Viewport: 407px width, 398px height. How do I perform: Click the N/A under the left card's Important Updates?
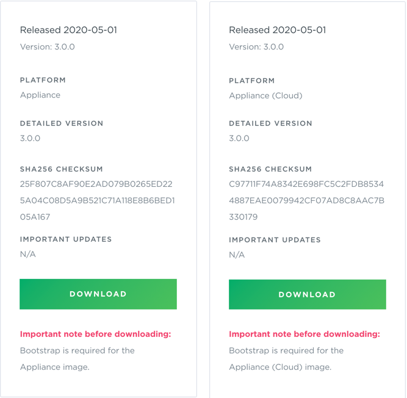coord(28,254)
